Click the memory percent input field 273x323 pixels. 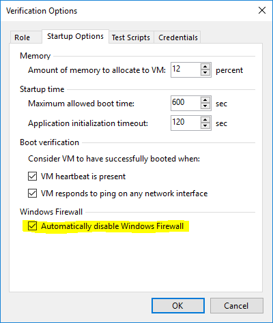(x=186, y=70)
